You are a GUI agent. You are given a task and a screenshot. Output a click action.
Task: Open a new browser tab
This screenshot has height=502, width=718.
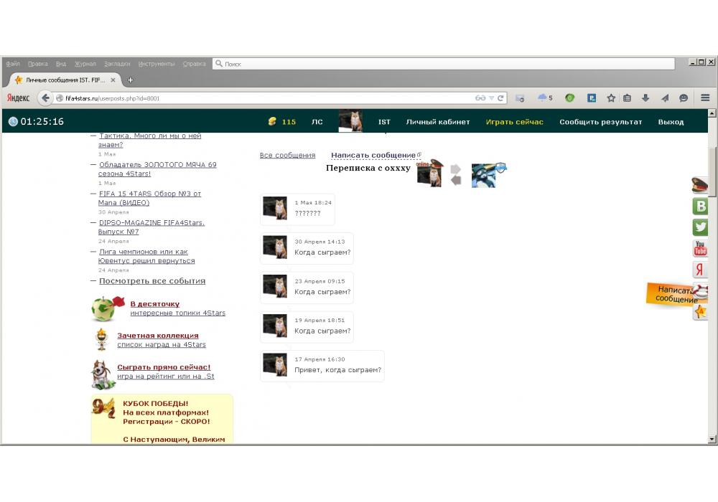pos(130,80)
